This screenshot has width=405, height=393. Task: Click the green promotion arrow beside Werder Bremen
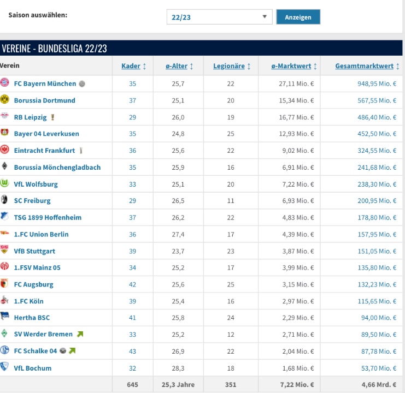pyautogui.click(x=80, y=334)
